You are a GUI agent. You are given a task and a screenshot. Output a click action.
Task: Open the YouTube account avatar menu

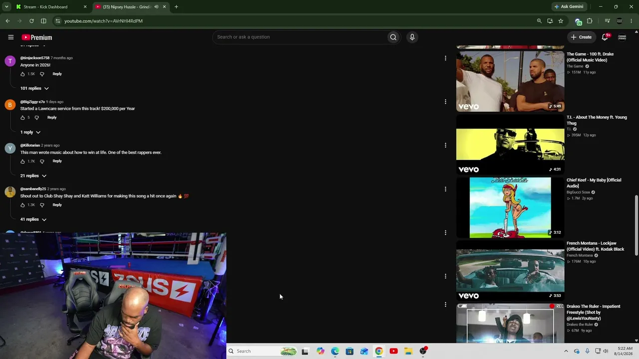pos(622,37)
